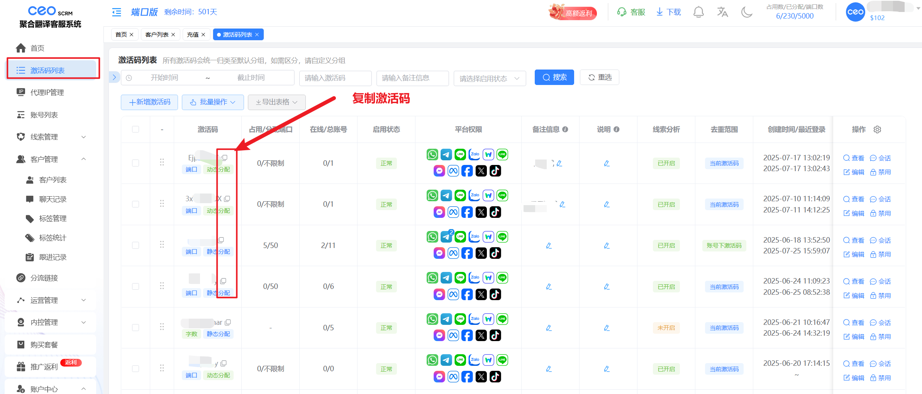
Task: Tick the checkbox for the 2025-06-21 row
Action: coord(136,328)
